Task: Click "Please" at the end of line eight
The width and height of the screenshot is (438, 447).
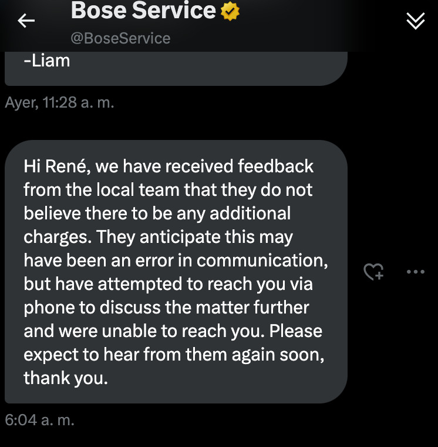Action: click(296, 331)
